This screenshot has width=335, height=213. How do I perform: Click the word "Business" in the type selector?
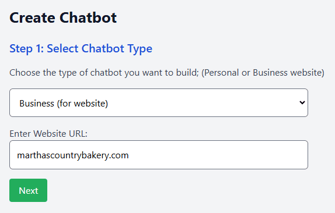[x=37, y=104]
